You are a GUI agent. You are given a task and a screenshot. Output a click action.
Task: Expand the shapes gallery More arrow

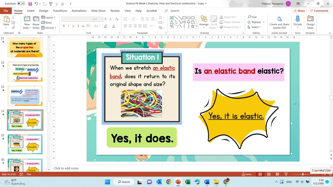(196, 26)
